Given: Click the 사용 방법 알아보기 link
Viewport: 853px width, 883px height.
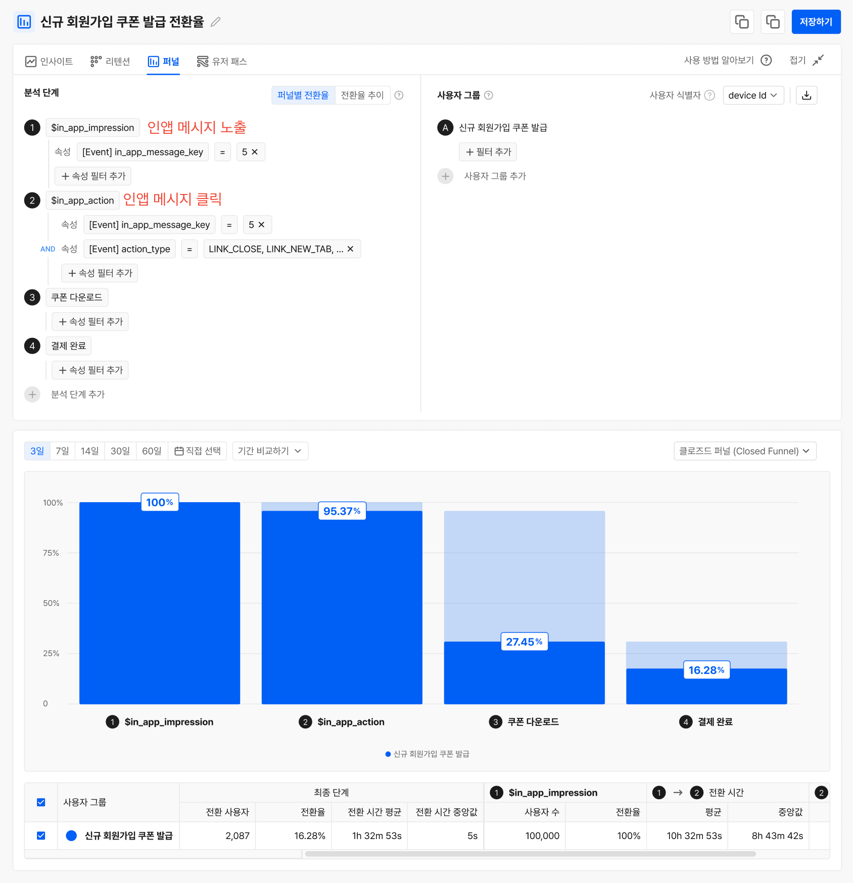Looking at the screenshot, I should coord(719,61).
